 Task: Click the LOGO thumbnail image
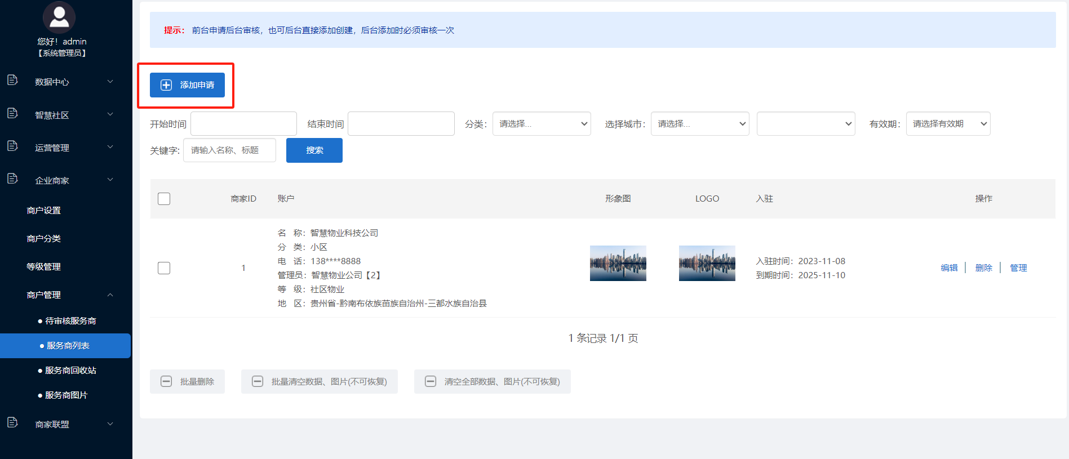[x=707, y=263]
